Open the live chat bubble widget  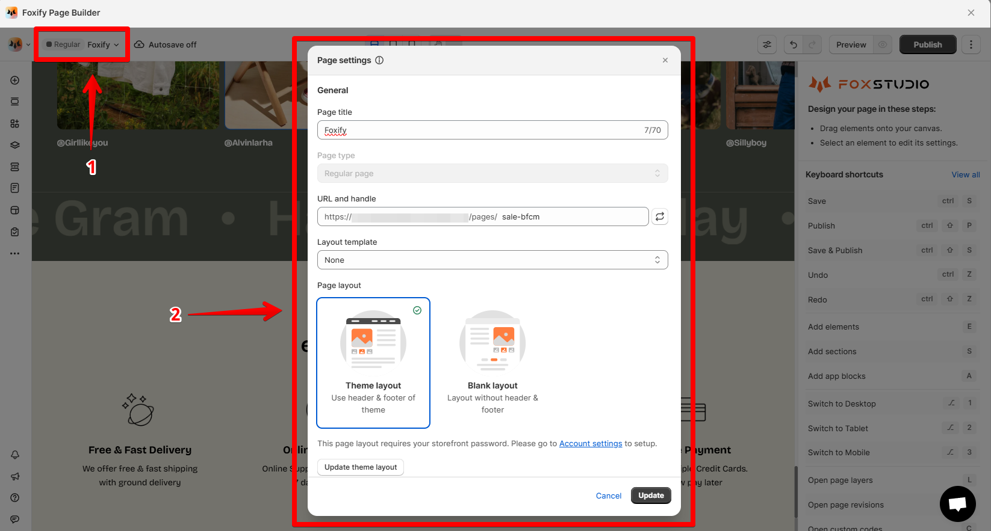(957, 504)
